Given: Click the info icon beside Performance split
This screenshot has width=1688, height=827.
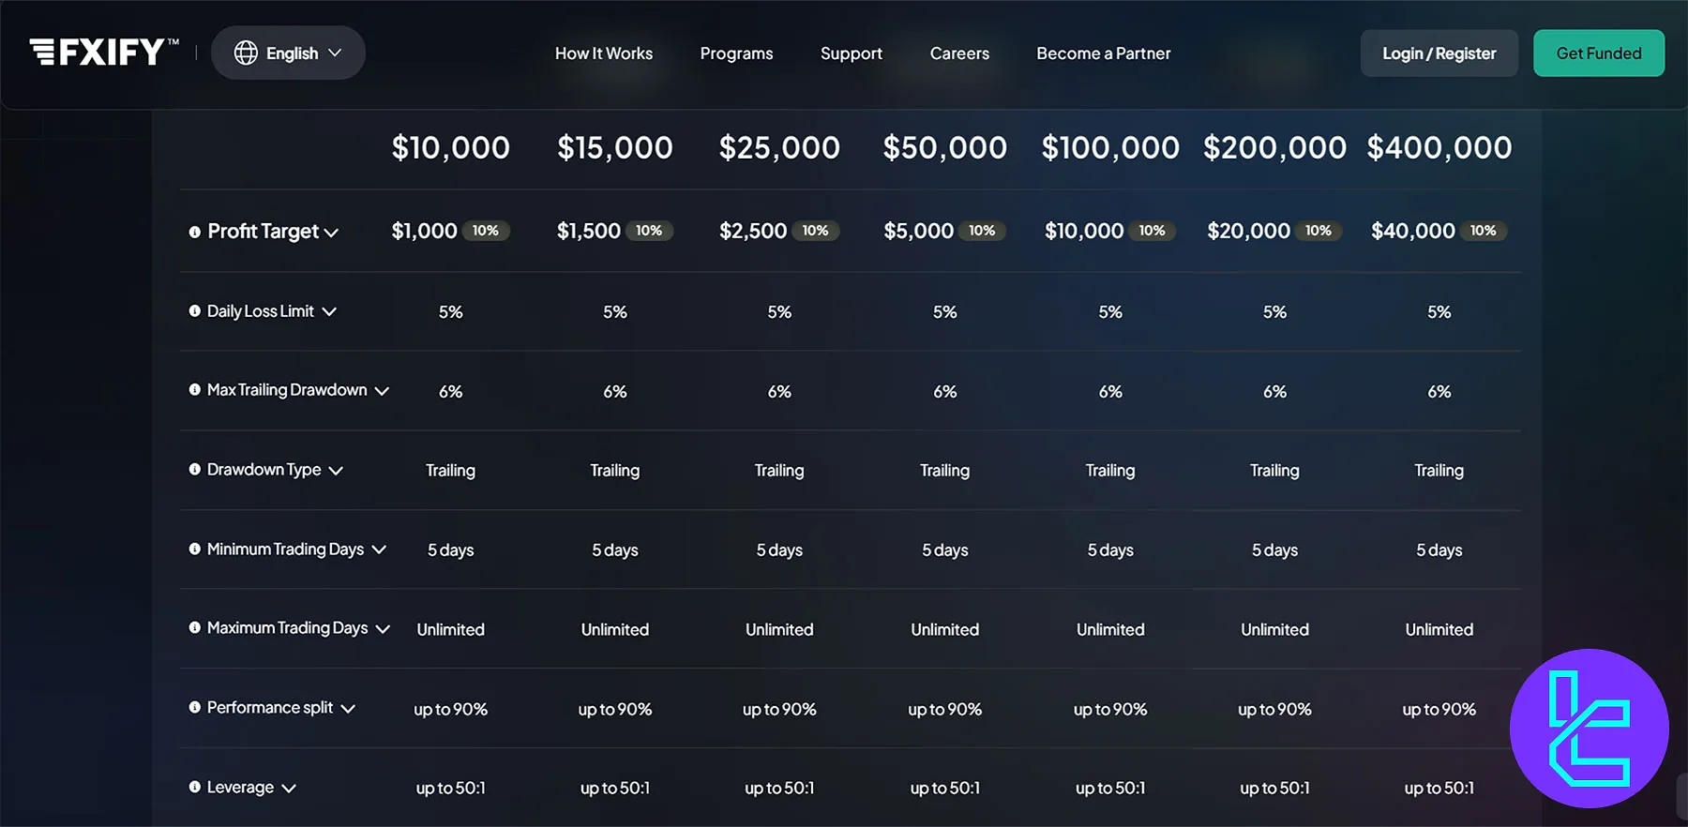Looking at the screenshot, I should (x=195, y=708).
